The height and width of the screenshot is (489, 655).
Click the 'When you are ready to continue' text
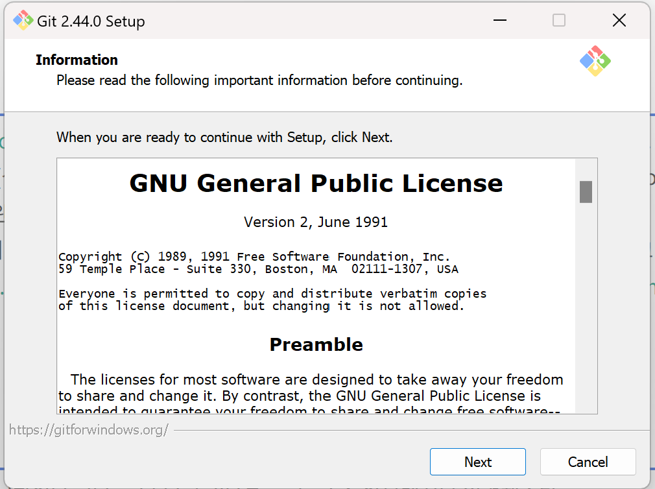224,137
